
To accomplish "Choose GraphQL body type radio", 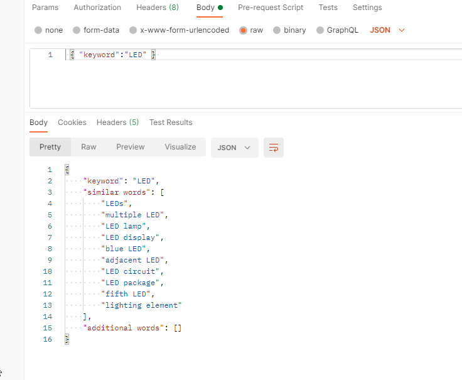I will (x=320, y=30).
